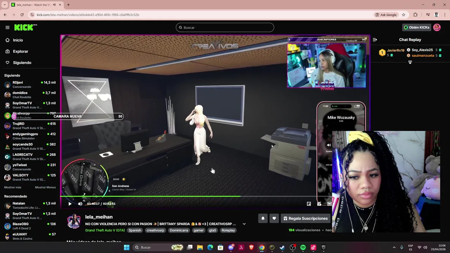Click Regala Suscripciones
This screenshot has width=450, height=253.
coord(306,218)
